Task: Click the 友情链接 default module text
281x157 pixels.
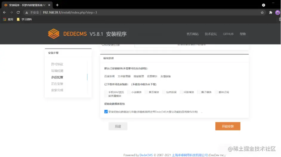Action: [166, 76]
